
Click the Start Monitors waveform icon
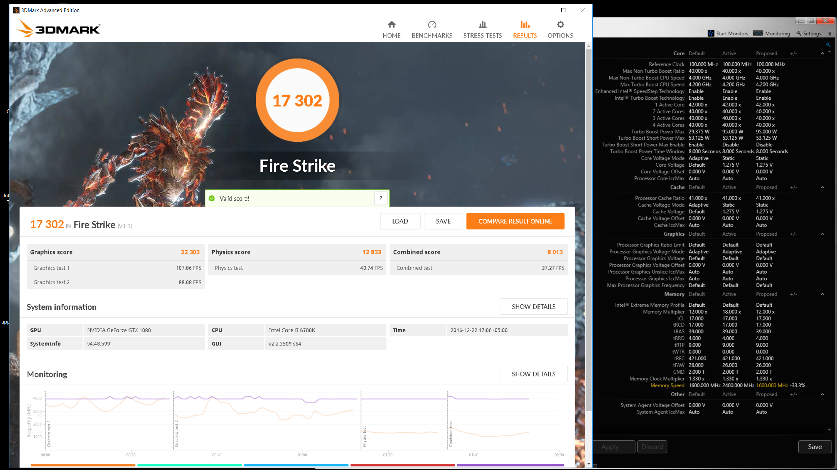pyautogui.click(x=711, y=33)
